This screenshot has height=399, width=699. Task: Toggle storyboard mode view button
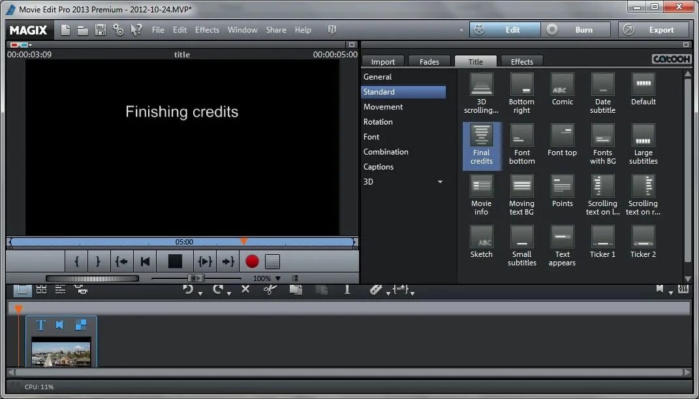pos(22,289)
